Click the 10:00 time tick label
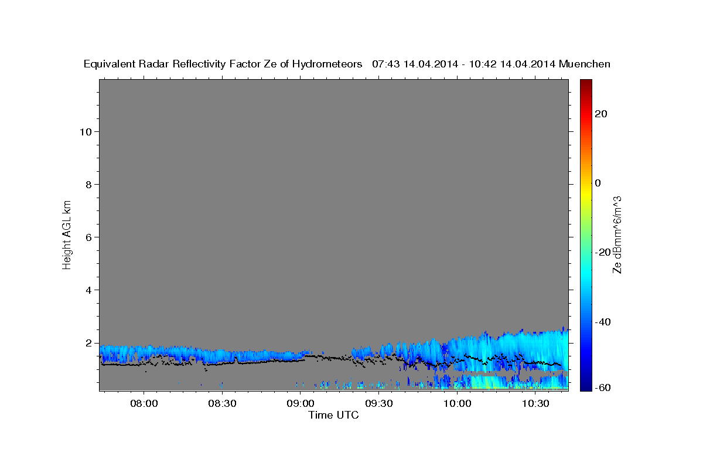 point(457,403)
